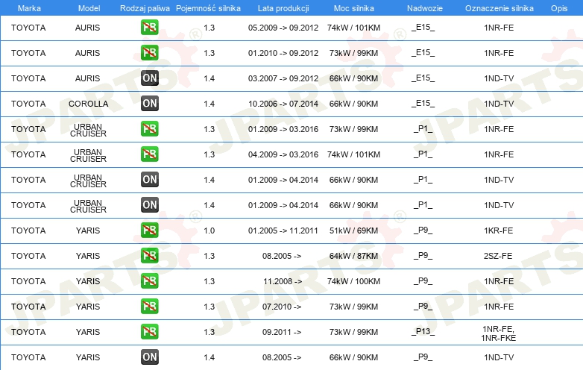583x370 pixels.
Task: Click the Rodzaj paliwa column header
Action: (x=145, y=7)
